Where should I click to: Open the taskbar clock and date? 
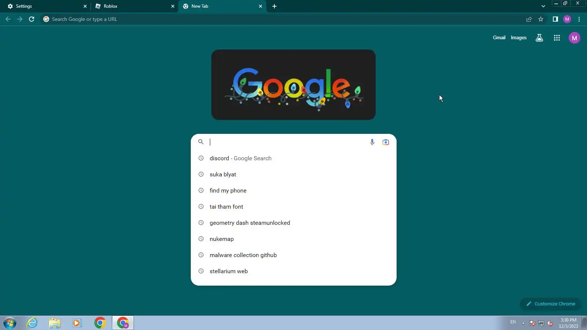tap(568, 323)
